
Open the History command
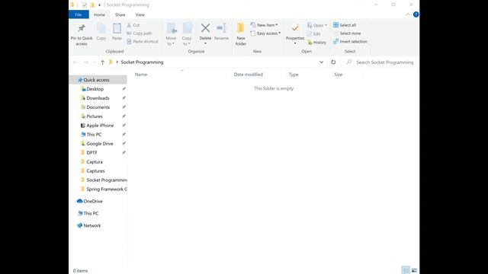click(317, 43)
